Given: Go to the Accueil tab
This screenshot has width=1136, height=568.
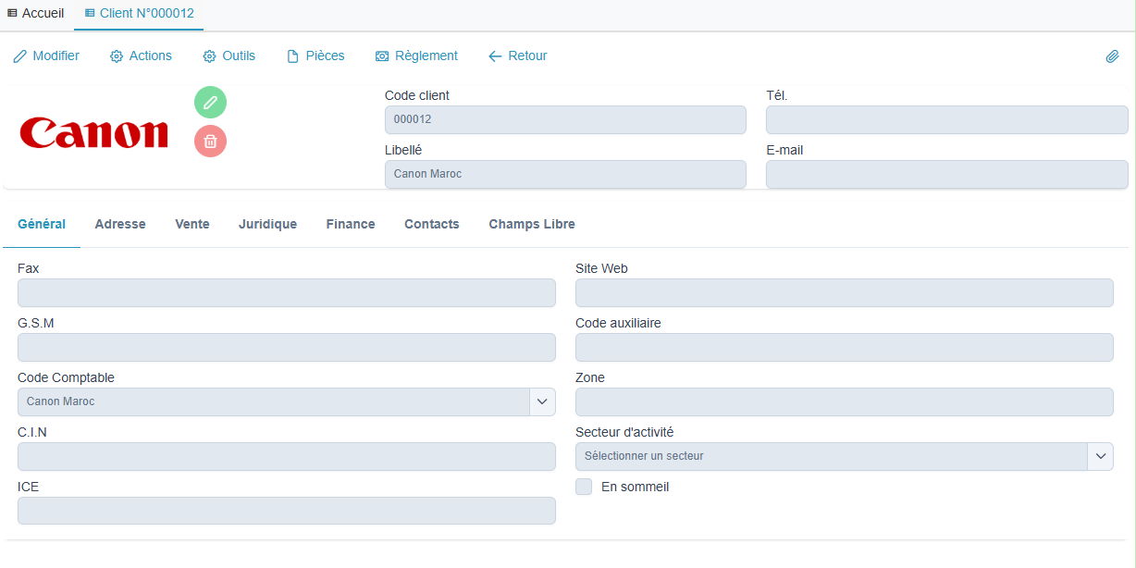Looking at the screenshot, I should (x=35, y=13).
